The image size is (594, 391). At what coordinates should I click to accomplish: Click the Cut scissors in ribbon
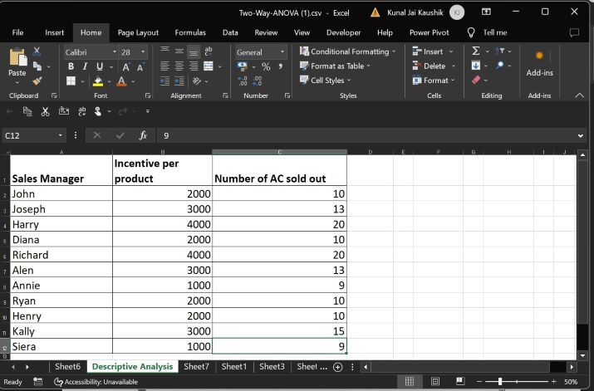pyautogui.click(x=37, y=51)
